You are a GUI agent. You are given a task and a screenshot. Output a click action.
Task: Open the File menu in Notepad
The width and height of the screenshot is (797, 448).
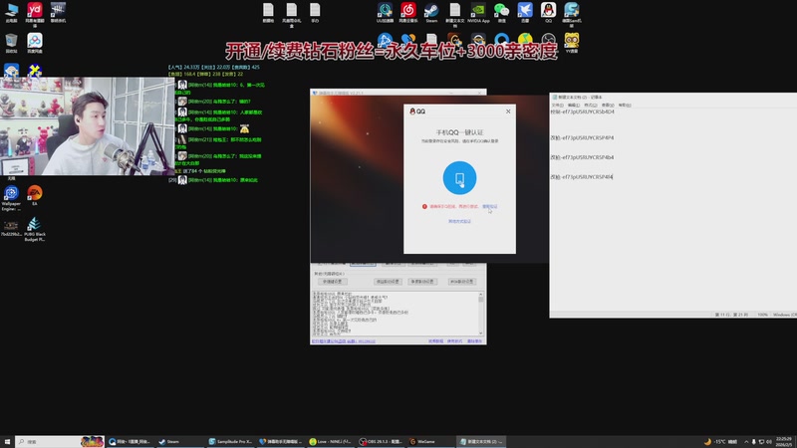tap(555, 107)
